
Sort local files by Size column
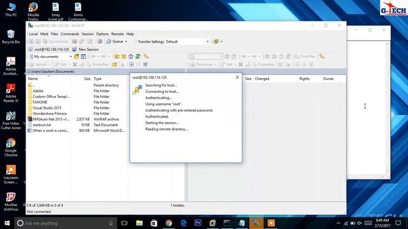tap(87, 79)
